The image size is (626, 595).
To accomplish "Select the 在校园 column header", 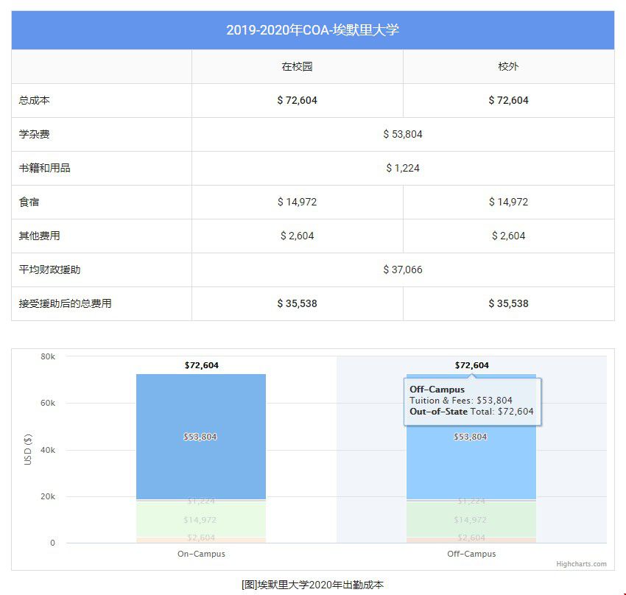I will [x=297, y=66].
